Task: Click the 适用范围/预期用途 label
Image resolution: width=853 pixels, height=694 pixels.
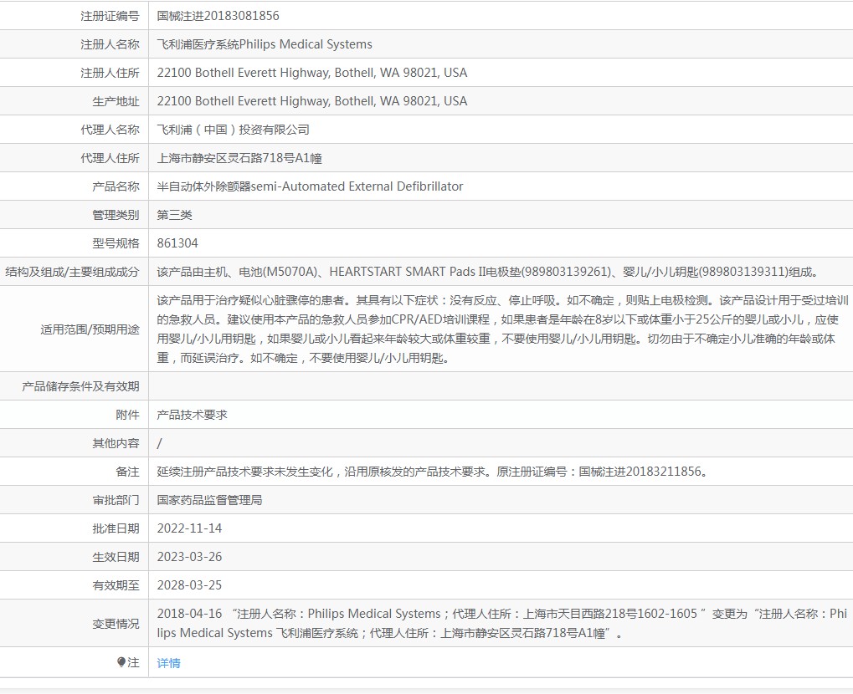Action: tap(90, 329)
